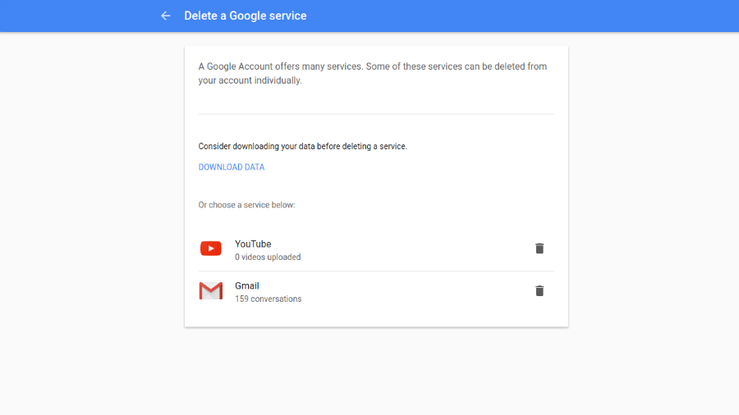Delete the YouTube service via trash icon
This screenshot has height=415, width=739.
pos(539,249)
